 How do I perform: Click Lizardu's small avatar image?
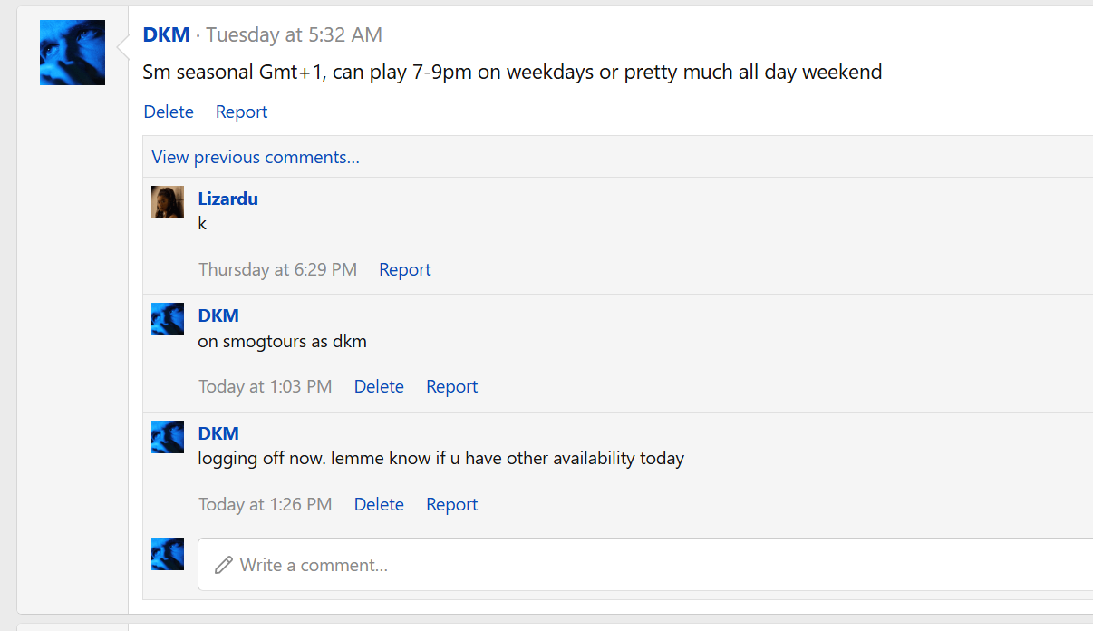(x=168, y=202)
